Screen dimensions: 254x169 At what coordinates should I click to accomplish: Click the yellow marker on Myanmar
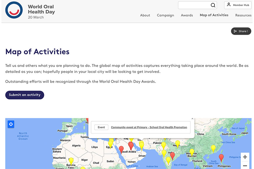click(x=192, y=152)
